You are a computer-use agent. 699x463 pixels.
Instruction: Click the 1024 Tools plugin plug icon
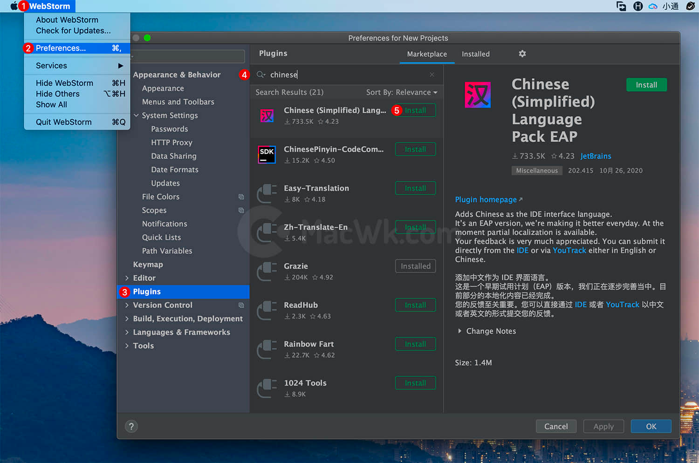[x=267, y=388]
